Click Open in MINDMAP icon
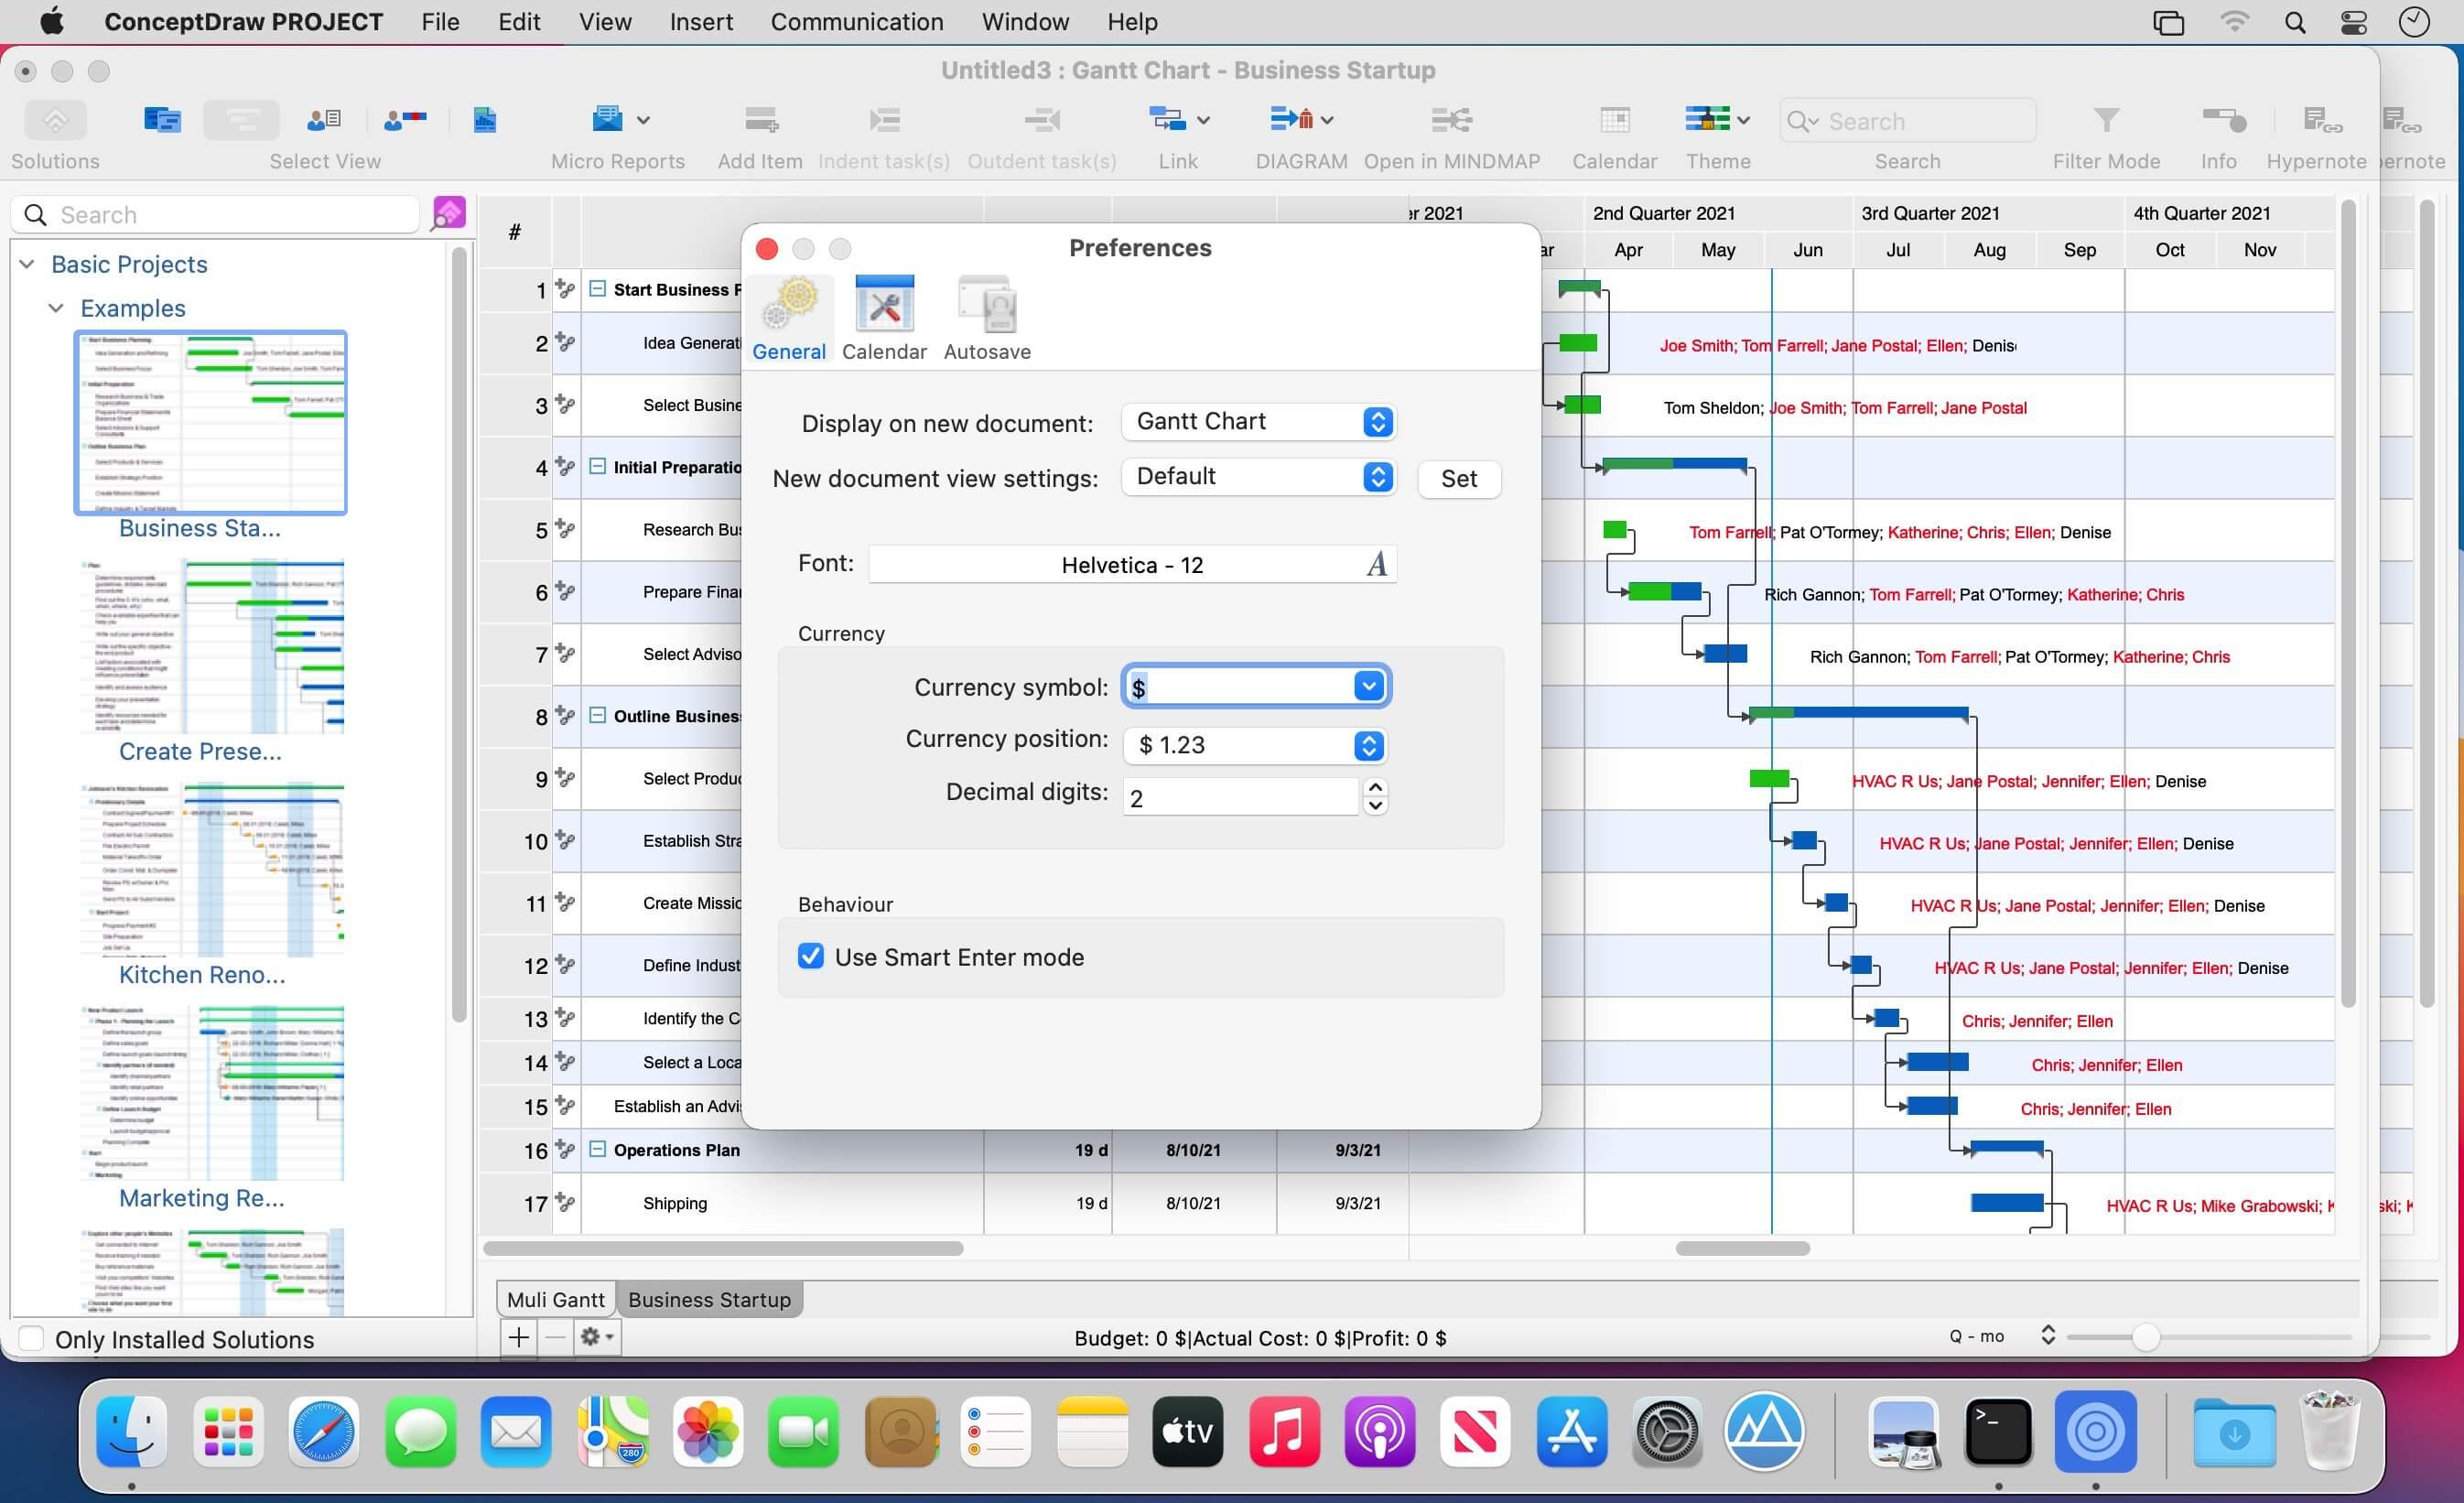 (x=1450, y=120)
